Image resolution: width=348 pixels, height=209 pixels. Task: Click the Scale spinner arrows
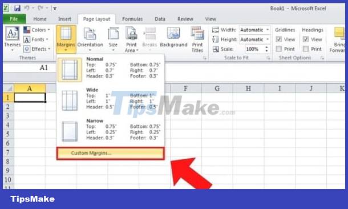[x=266, y=49]
